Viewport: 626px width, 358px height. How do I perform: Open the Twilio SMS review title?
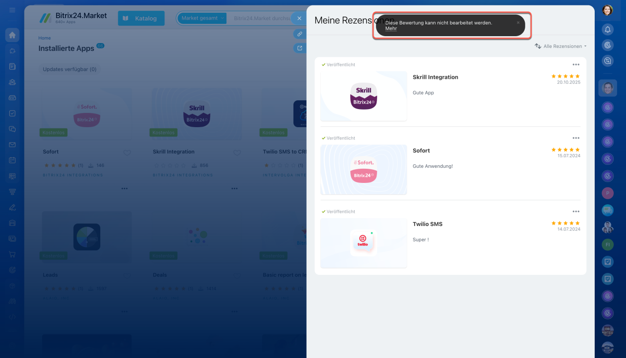tap(427, 224)
